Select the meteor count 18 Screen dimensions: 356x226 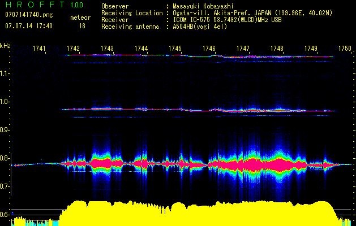coord(82,26)
